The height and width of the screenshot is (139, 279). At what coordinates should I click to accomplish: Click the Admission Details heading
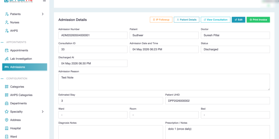point(73,20)
